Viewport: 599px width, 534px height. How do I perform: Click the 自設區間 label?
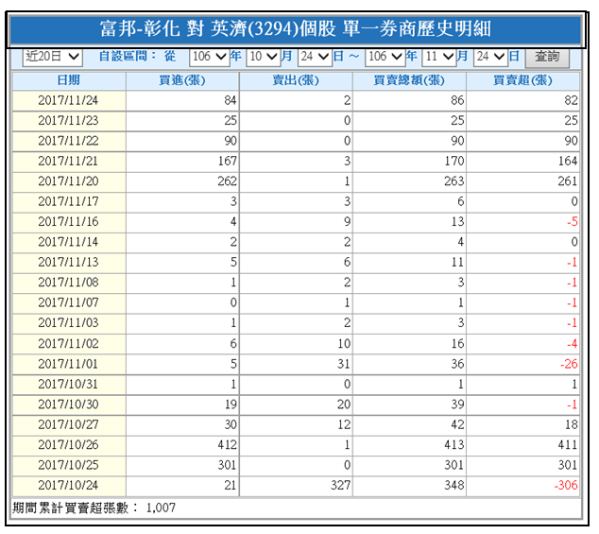click(128, 57)
